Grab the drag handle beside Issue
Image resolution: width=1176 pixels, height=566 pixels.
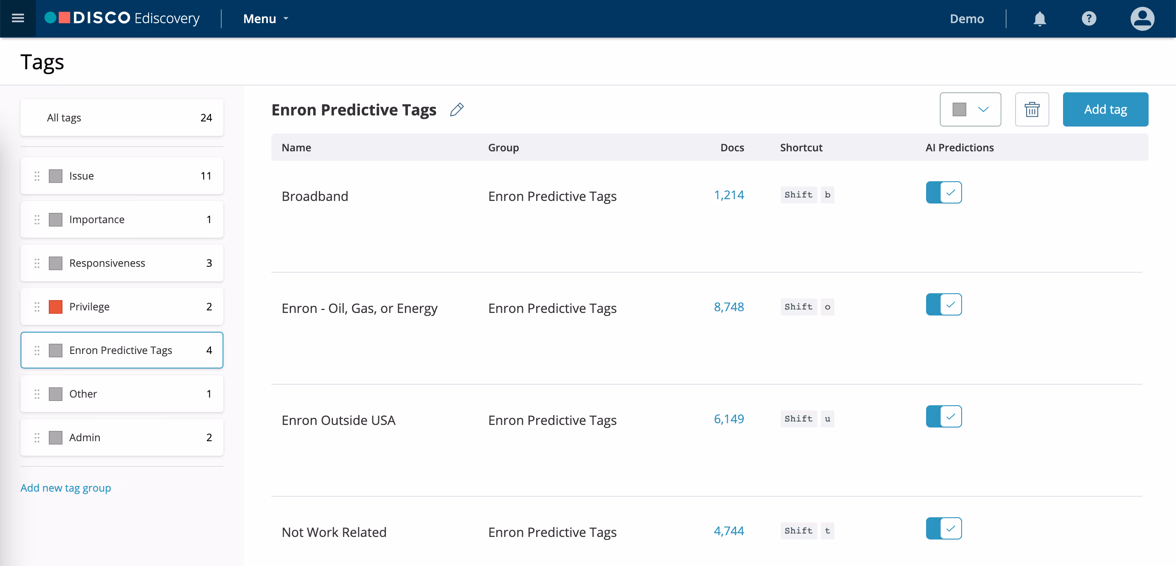pos(37,176)
